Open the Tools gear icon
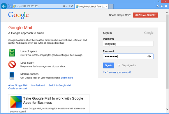Image resolution: width=169 pixels, height=114 pixels. pyautogui.click(x=166, y=6)
